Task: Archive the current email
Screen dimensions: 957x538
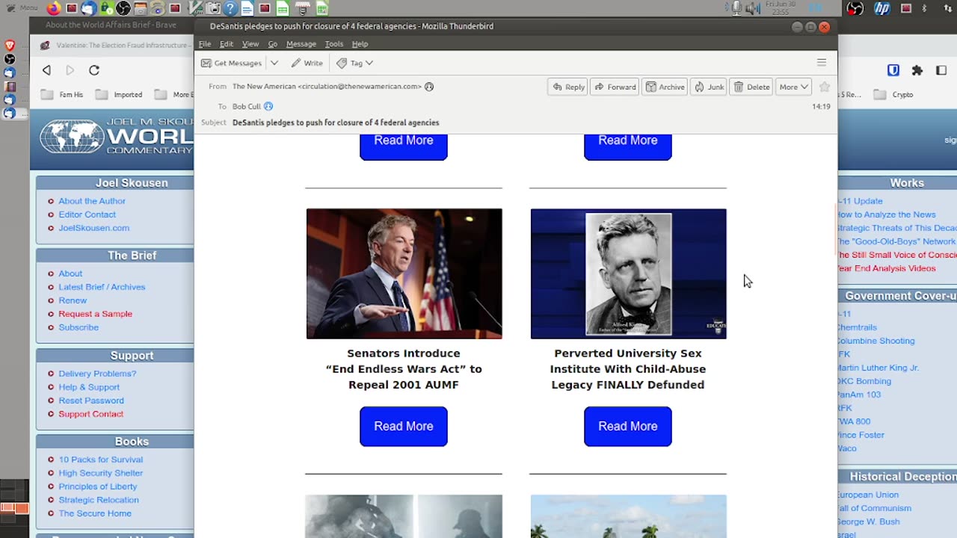Action: point(665,87)
